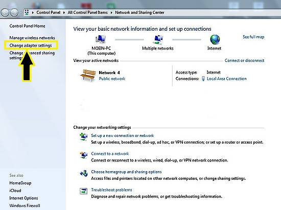The image size is (281, 210).
Task: Go to Control Panel Home
Action: [27, 26]
